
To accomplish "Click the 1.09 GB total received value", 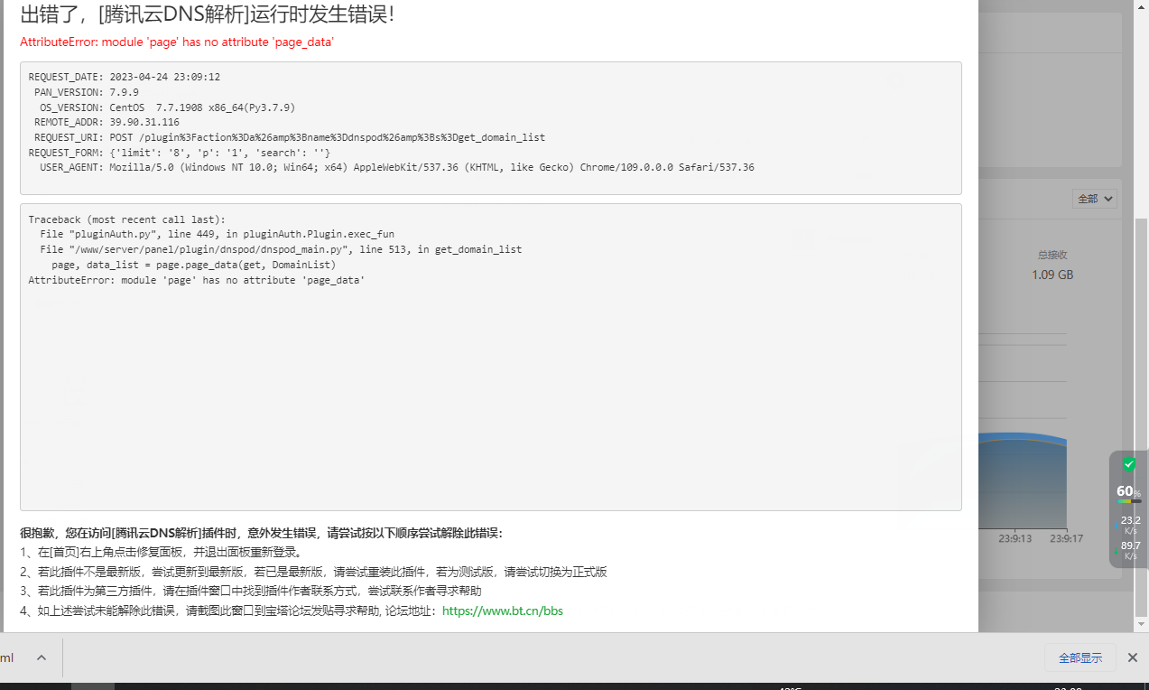I will coord(1052,275).
